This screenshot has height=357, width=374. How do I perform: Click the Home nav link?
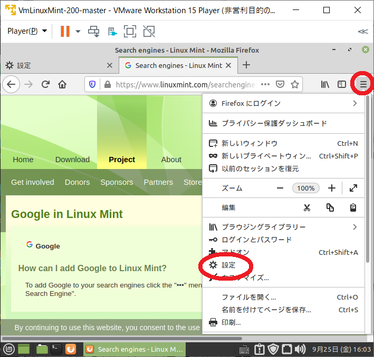(x=23, y=160)
